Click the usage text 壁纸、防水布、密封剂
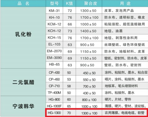148x117 pixels. pyautogui.click(x=123, y=65)
